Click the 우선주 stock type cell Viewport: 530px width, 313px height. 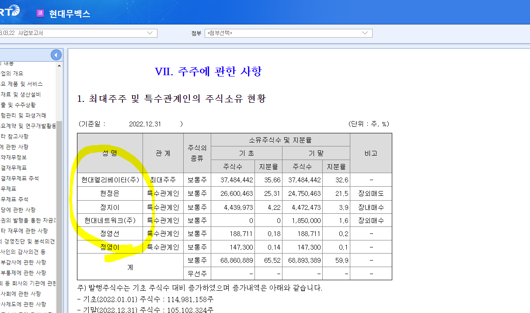[197, 274]
